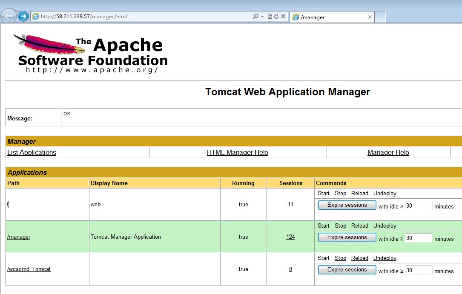View the 11 sessions link for web
The image size is (462, 294).
(x=290, y=204)
